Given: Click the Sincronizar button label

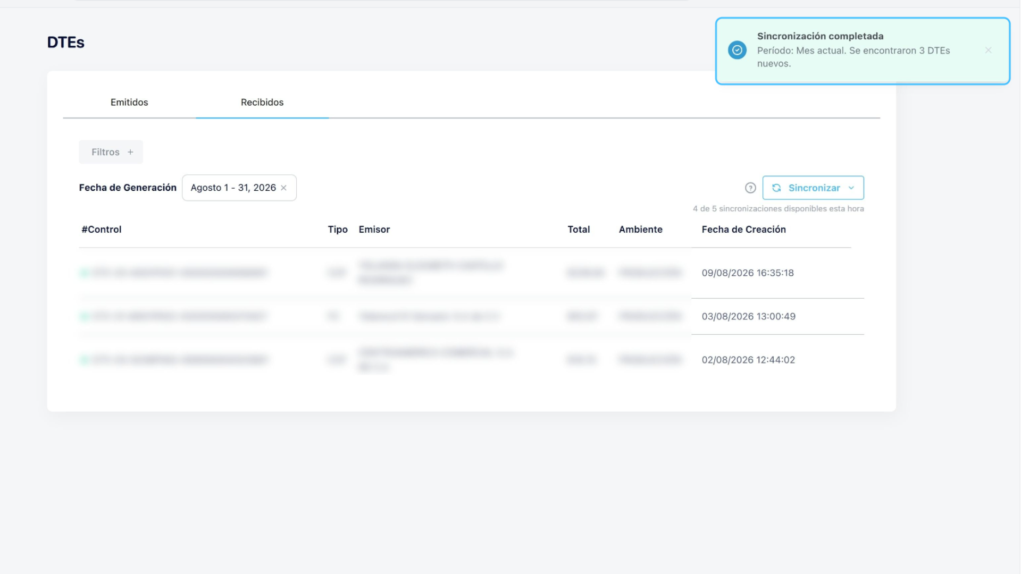Looking at the screenshot, I should [814, 188].
